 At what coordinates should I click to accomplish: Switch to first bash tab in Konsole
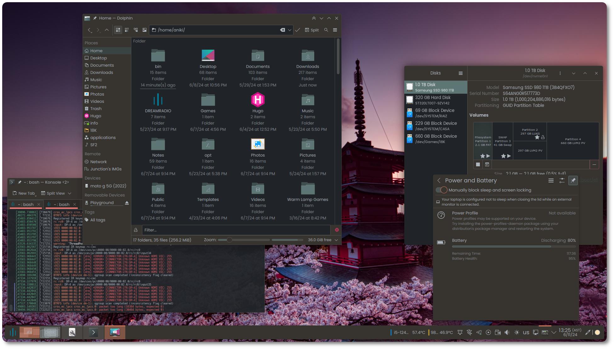(x=25, y=204)
